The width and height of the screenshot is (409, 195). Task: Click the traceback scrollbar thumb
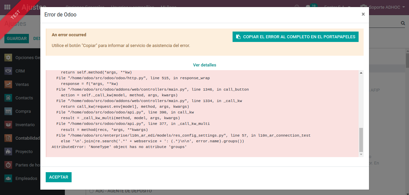click(x=361, y=140)
